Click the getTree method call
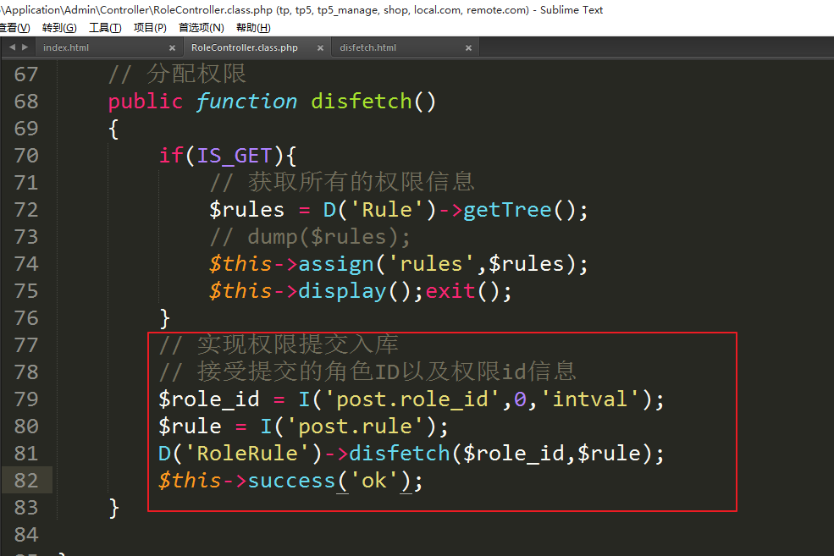 click(x=507, y=210)
